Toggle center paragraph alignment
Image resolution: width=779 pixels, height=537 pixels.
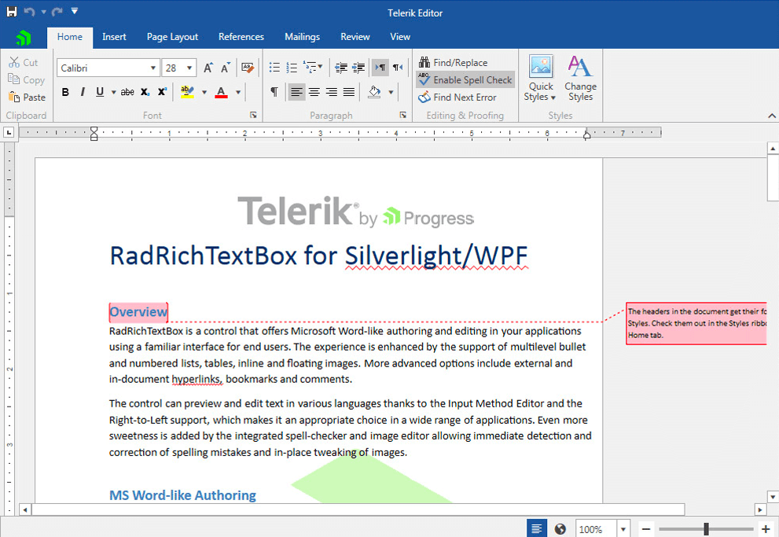pyautogui.click(x=314, y=92)
